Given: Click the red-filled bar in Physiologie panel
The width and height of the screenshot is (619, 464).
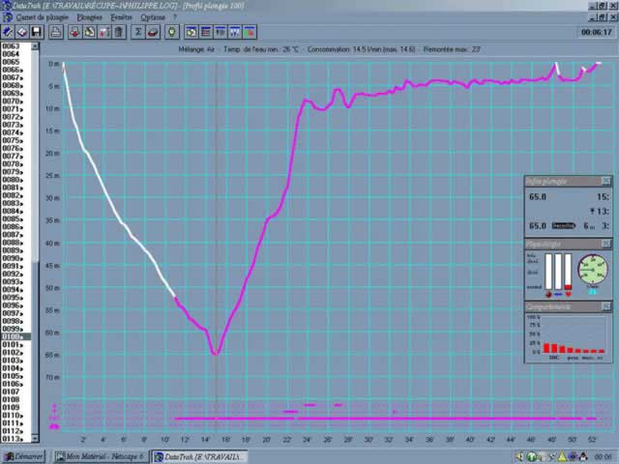Looking at the screenshot, I should point(568,272).
